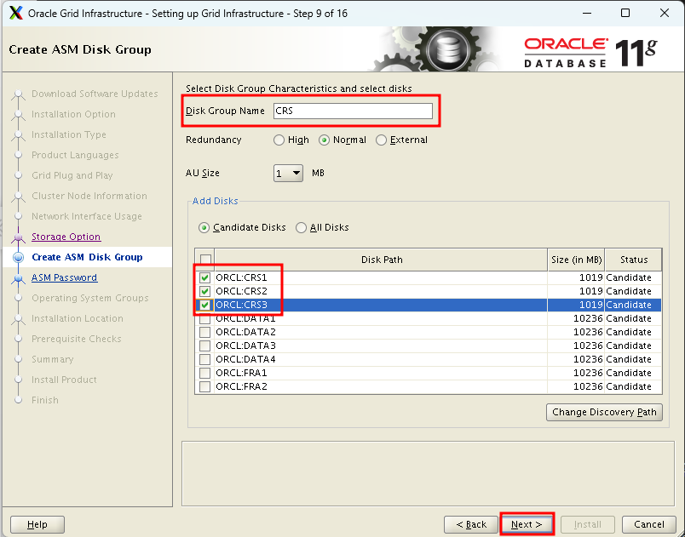Click the Disk Path column header
Screen dimensions: 685x537
381,260
